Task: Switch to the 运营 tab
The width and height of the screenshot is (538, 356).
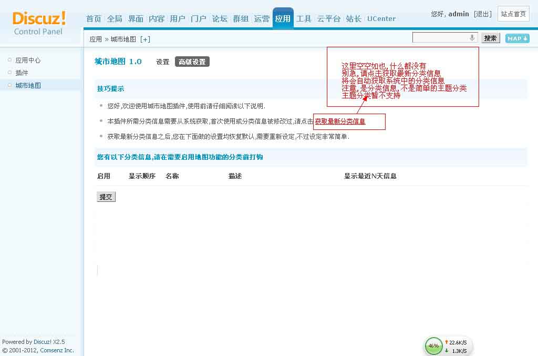Action: click(262, 18)
